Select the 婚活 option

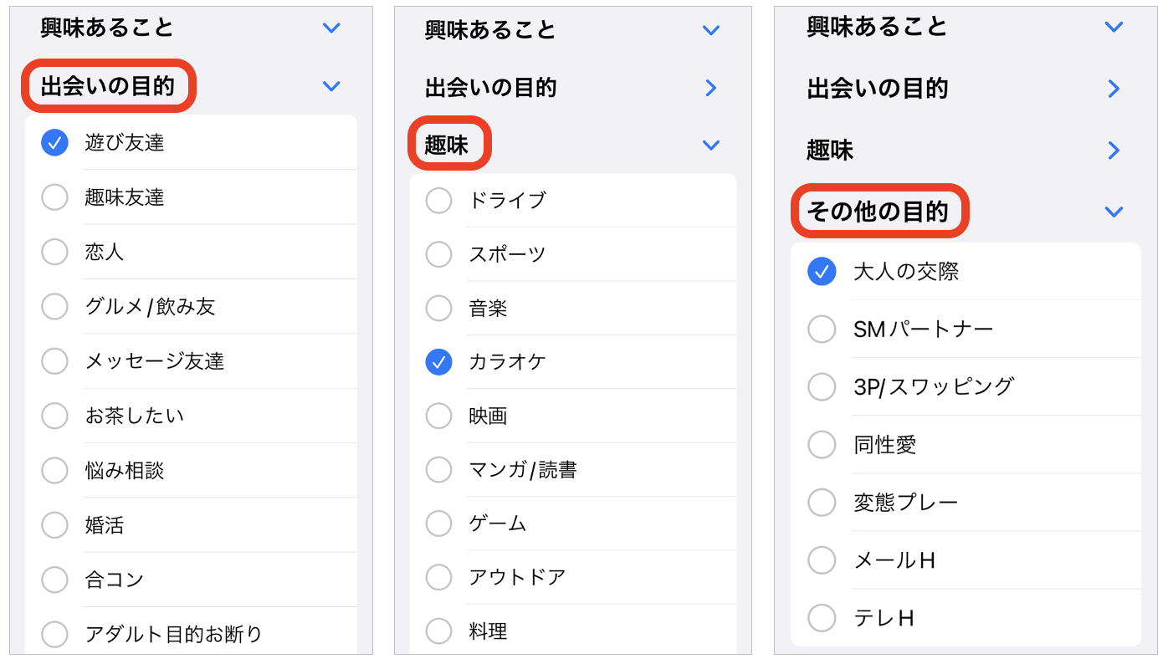tap(54, 525)
